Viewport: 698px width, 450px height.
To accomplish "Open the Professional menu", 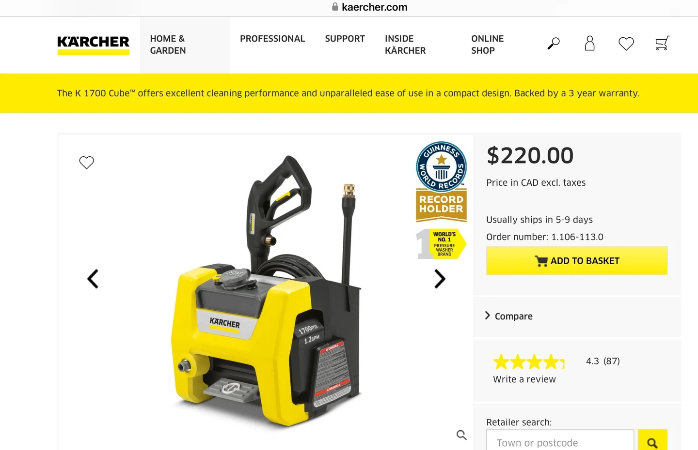I will click(272, 39).
